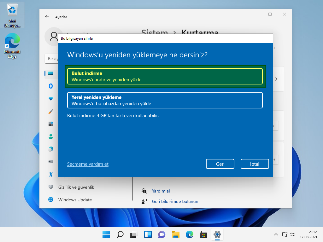Launch Microsoft Edge from taskbar
Screen dimensions: 323x242
point(190,234)
